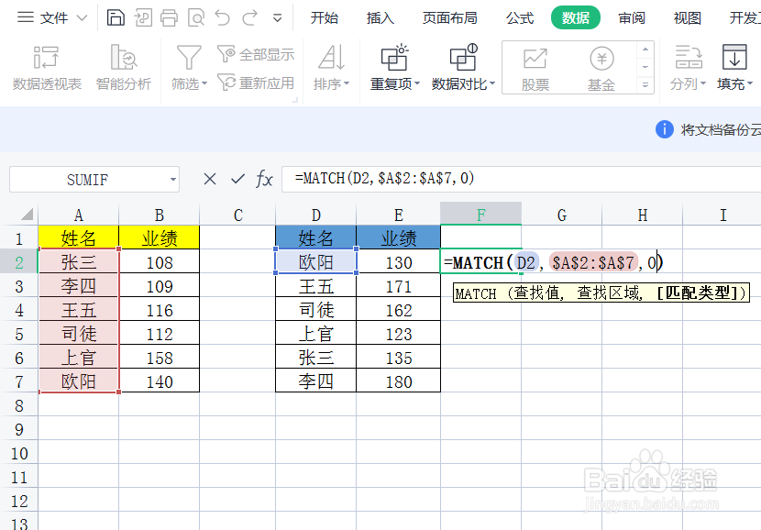Click the Undo icon

pyautogui.click(x=223, y=17)
